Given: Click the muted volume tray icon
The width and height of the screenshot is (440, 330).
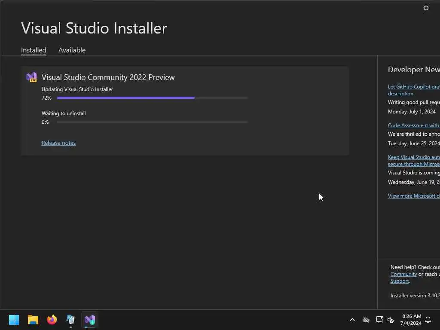Looking at the screenshot, I should 391,320.
